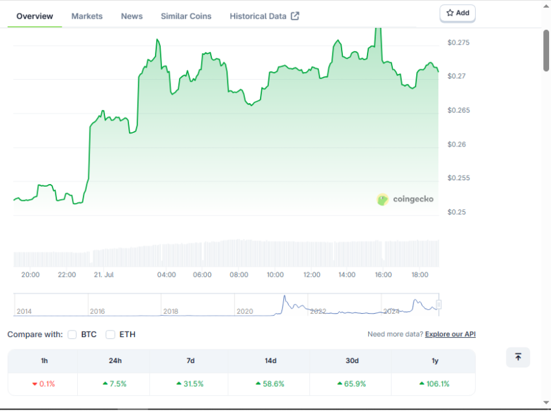Click the scroll-to-top arrow button

pos(518,357)
